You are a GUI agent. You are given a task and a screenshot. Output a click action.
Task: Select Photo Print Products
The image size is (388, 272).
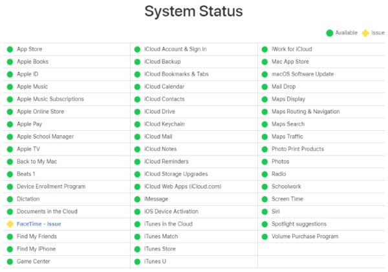click(x=298, y=149)
